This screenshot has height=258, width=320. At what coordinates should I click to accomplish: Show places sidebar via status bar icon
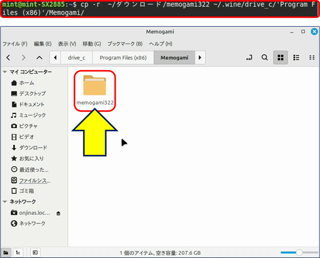6,253
